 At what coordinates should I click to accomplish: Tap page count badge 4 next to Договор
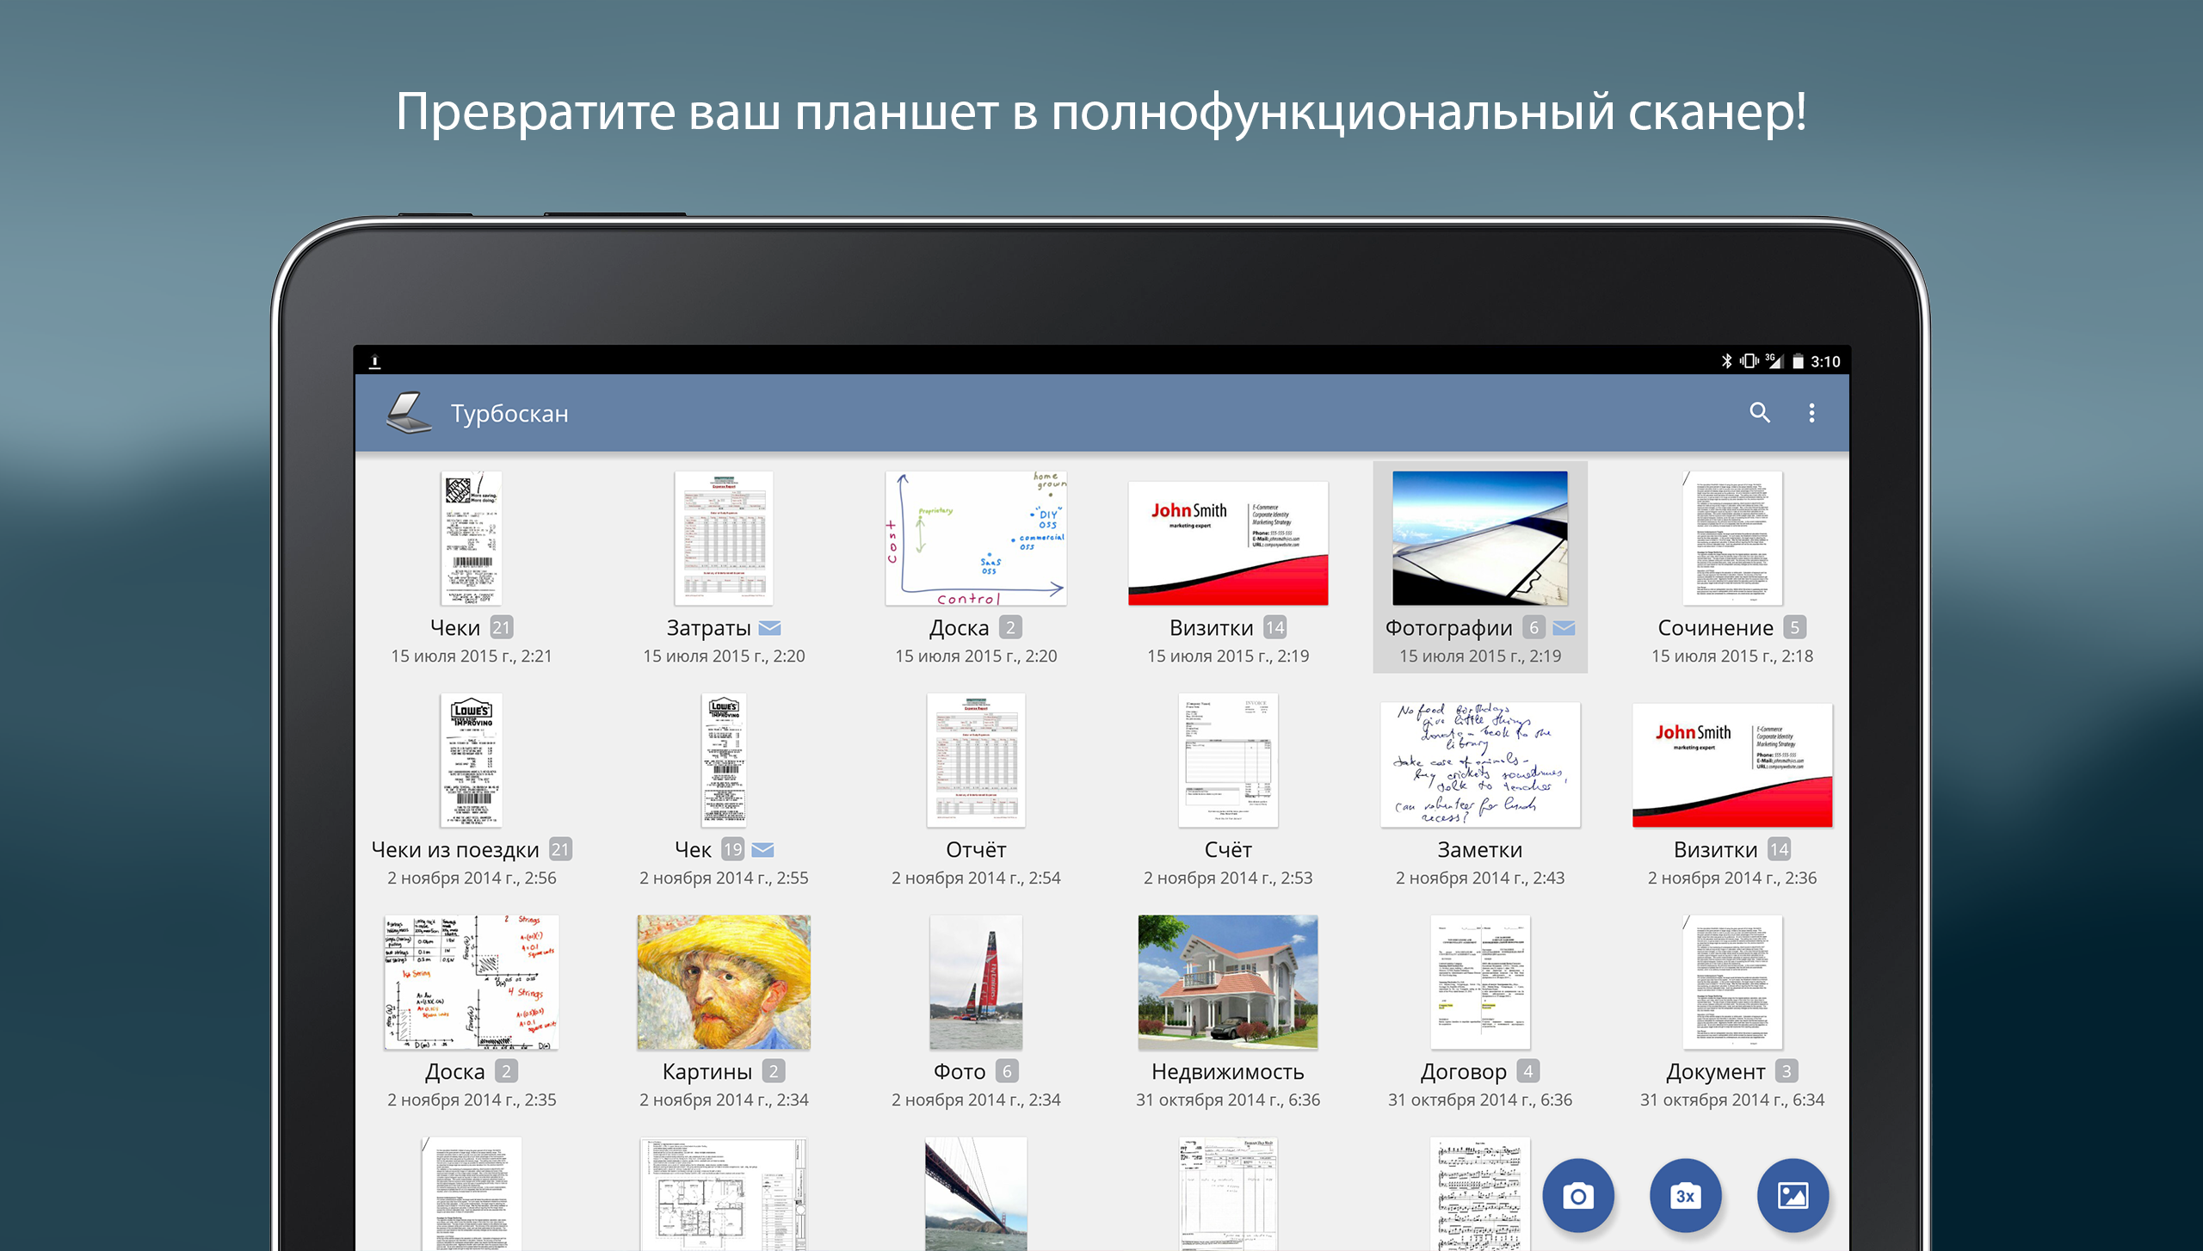(1528, 1071)
